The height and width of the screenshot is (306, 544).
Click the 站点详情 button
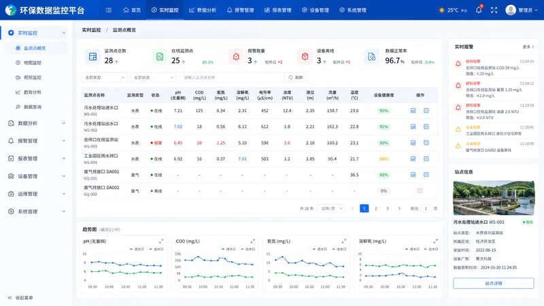tap(494, 283)
